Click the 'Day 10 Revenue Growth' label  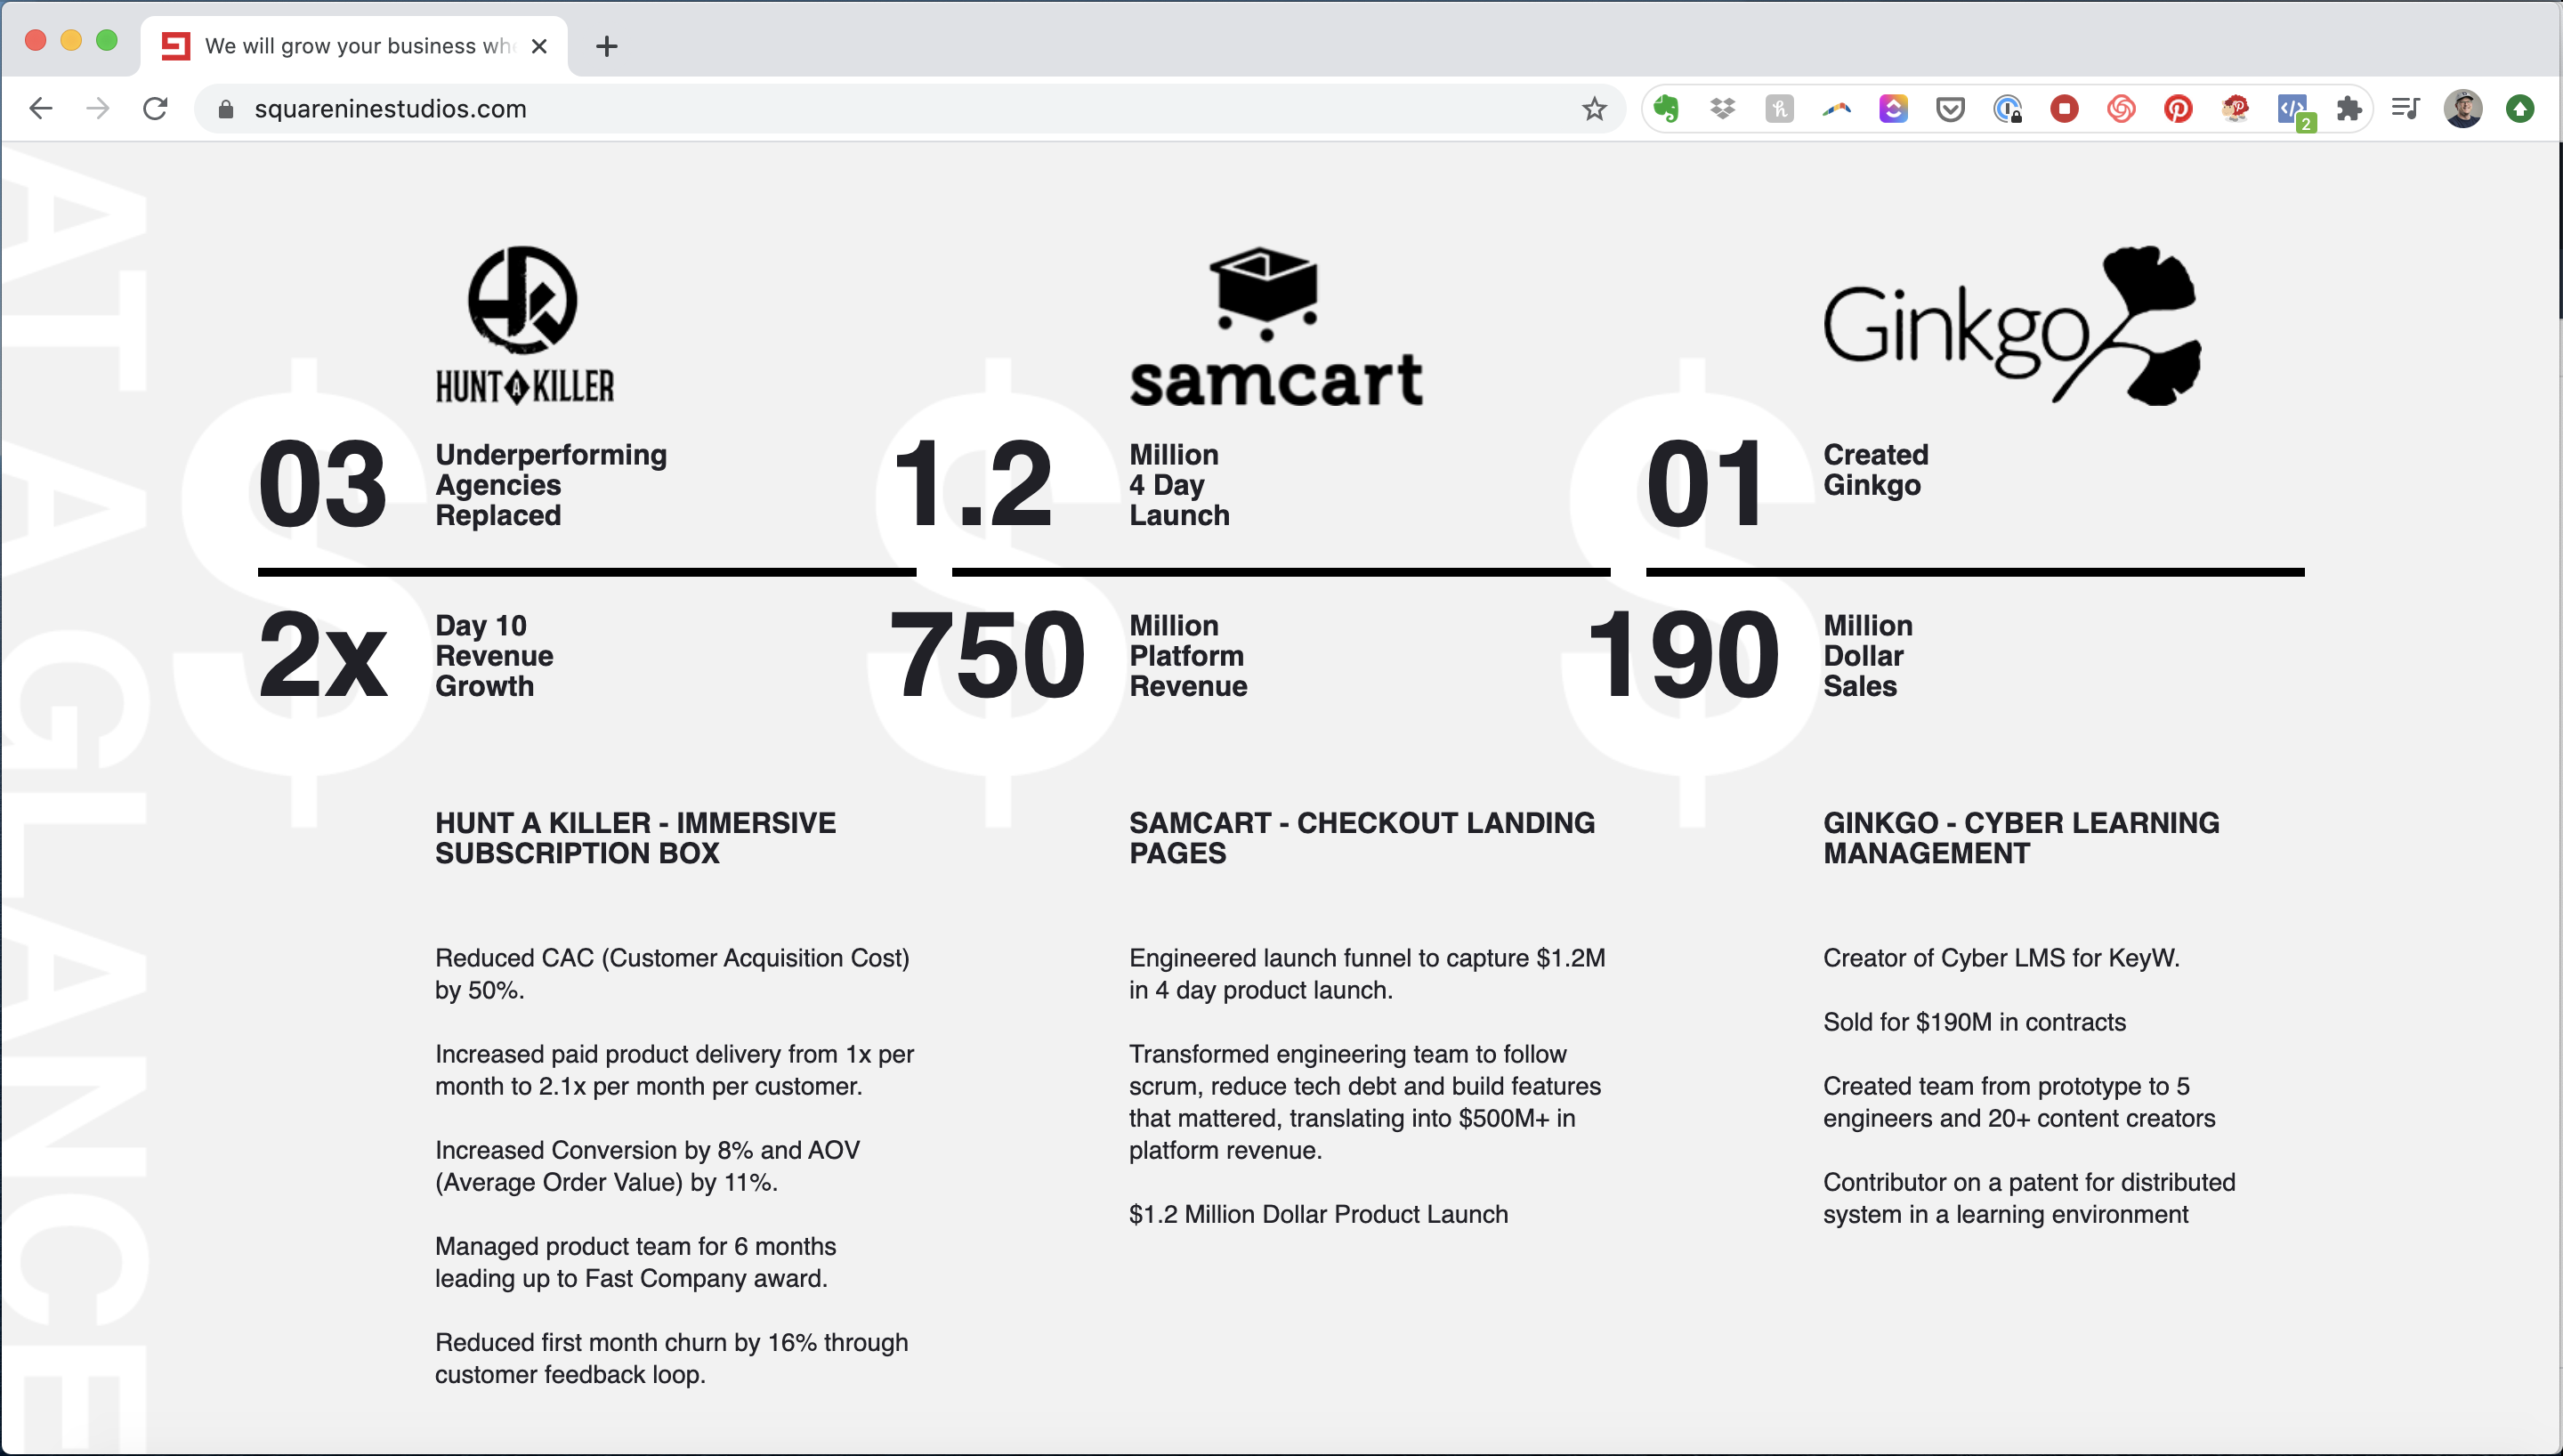pyautogui.click(x=494, y=656)
